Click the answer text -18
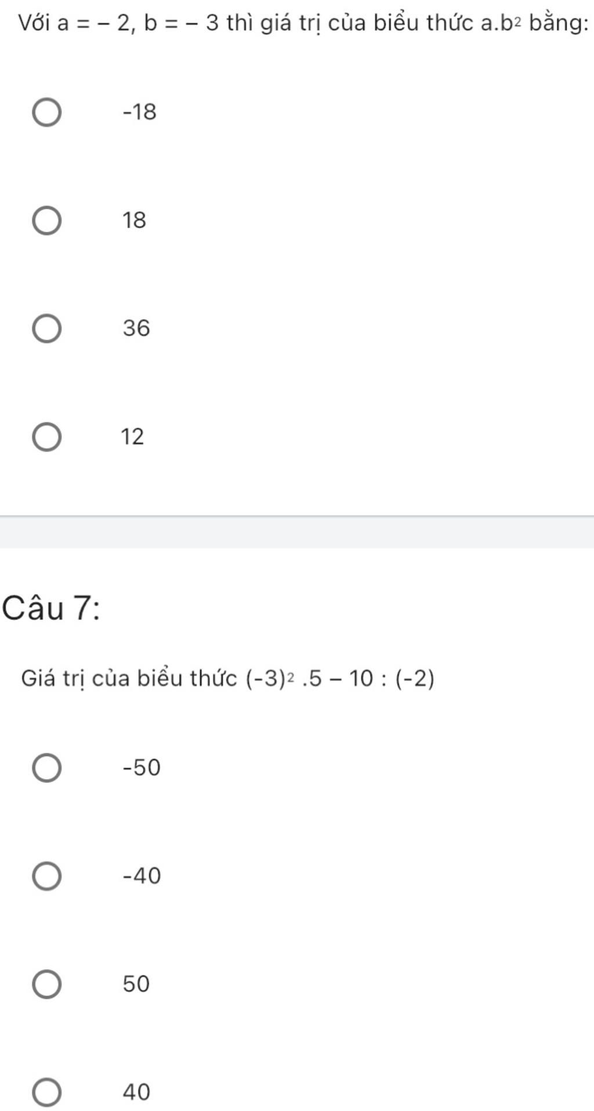 (140, 111)
